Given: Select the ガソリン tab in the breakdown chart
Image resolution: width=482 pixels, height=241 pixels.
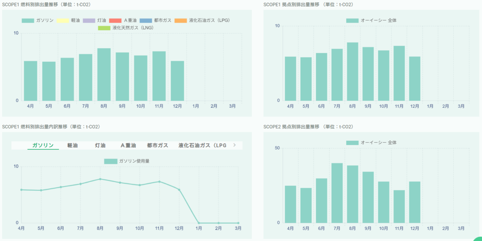Looking at the screenshot, I should coord(43,145).
